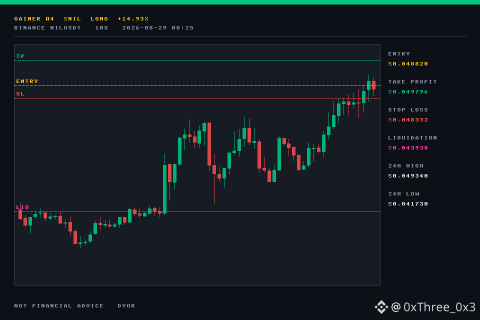Click the TAKE PROFIT heading

click(412, 82)
